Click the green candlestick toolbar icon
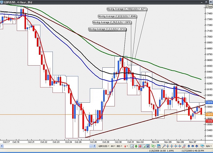213x153 pixels. 136,146
